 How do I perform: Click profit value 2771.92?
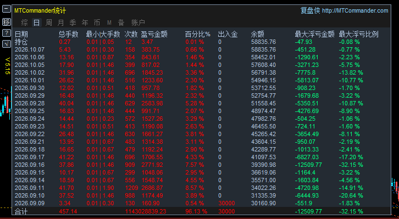(152, 165)
